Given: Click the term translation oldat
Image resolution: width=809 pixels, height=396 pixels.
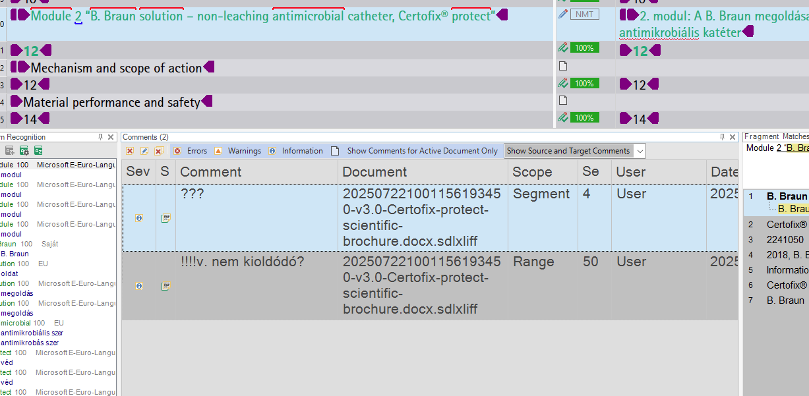Looking at the screenshot, I should pyautogui.click(x=9, y=273).
